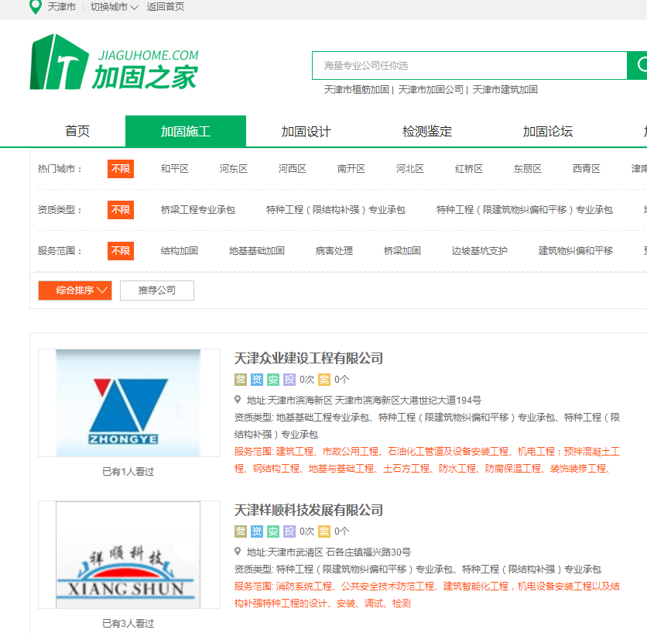The width and height of the screenshot is (647, 633).
Task: Filter by 特种工程（限结构补强）专业承包 qualification
Action: (x=336, y=210)
